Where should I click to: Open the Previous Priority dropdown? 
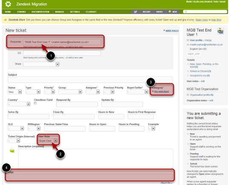109,92
